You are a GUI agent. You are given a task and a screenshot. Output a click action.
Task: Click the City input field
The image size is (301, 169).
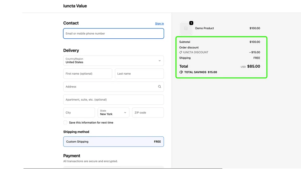pyautogui.click(x=79, y=112)
